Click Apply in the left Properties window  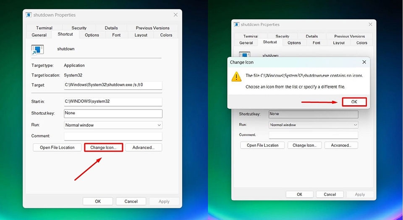(x=164, y=201)
